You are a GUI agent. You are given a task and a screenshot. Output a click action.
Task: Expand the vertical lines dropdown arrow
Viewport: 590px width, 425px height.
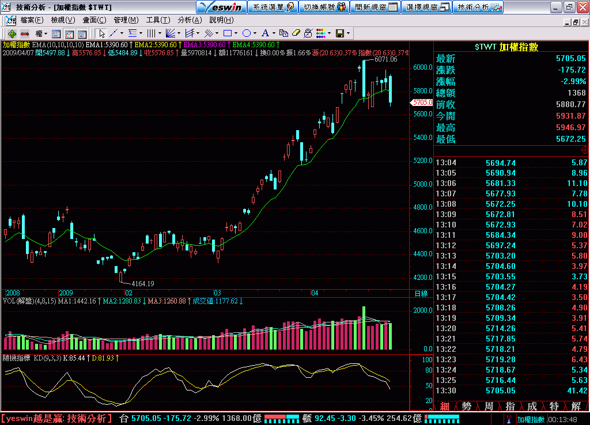coord(160,33)
